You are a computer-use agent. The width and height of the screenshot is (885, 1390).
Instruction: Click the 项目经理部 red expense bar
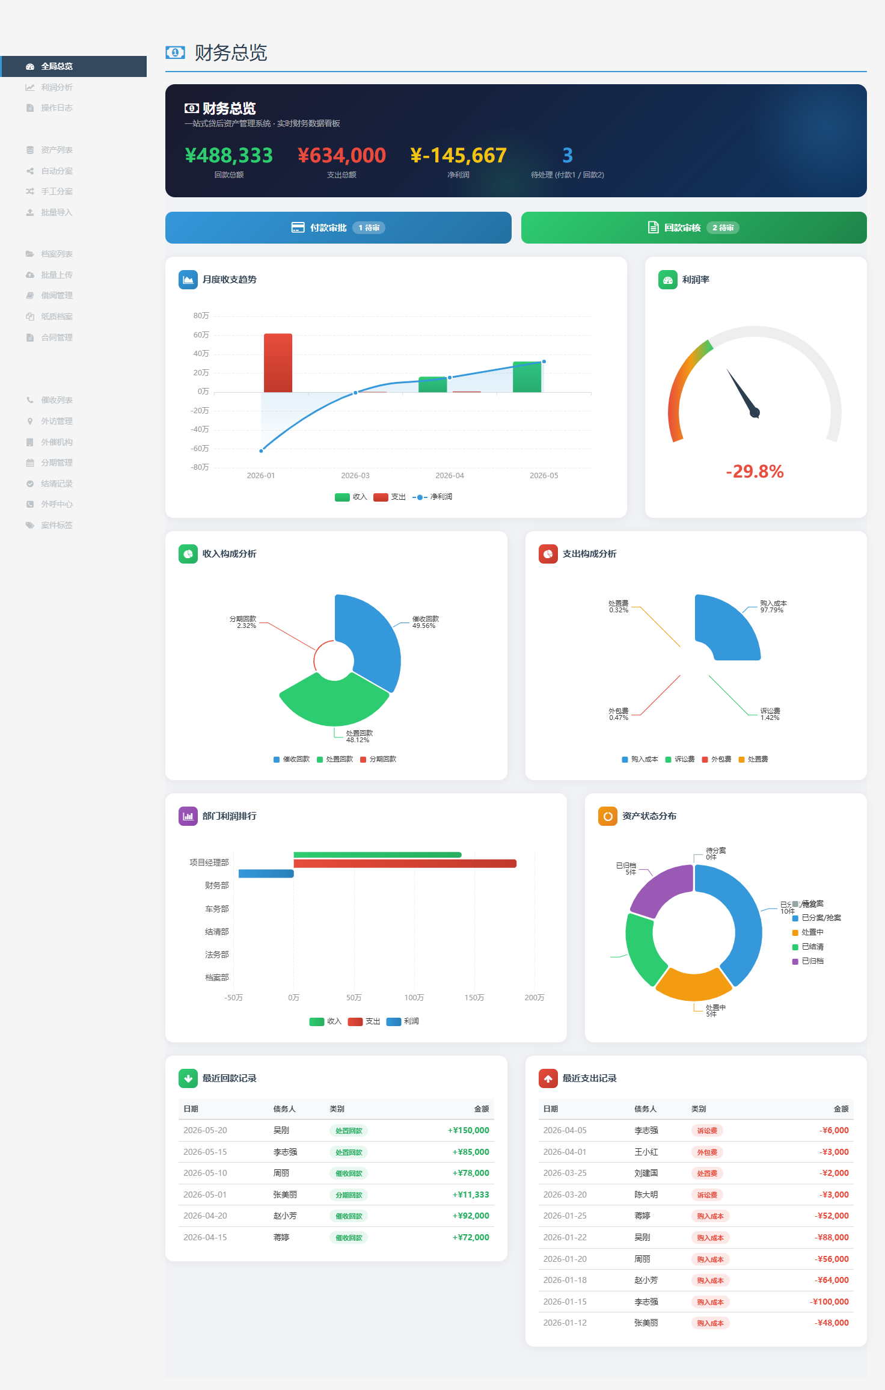click(405, 864)
